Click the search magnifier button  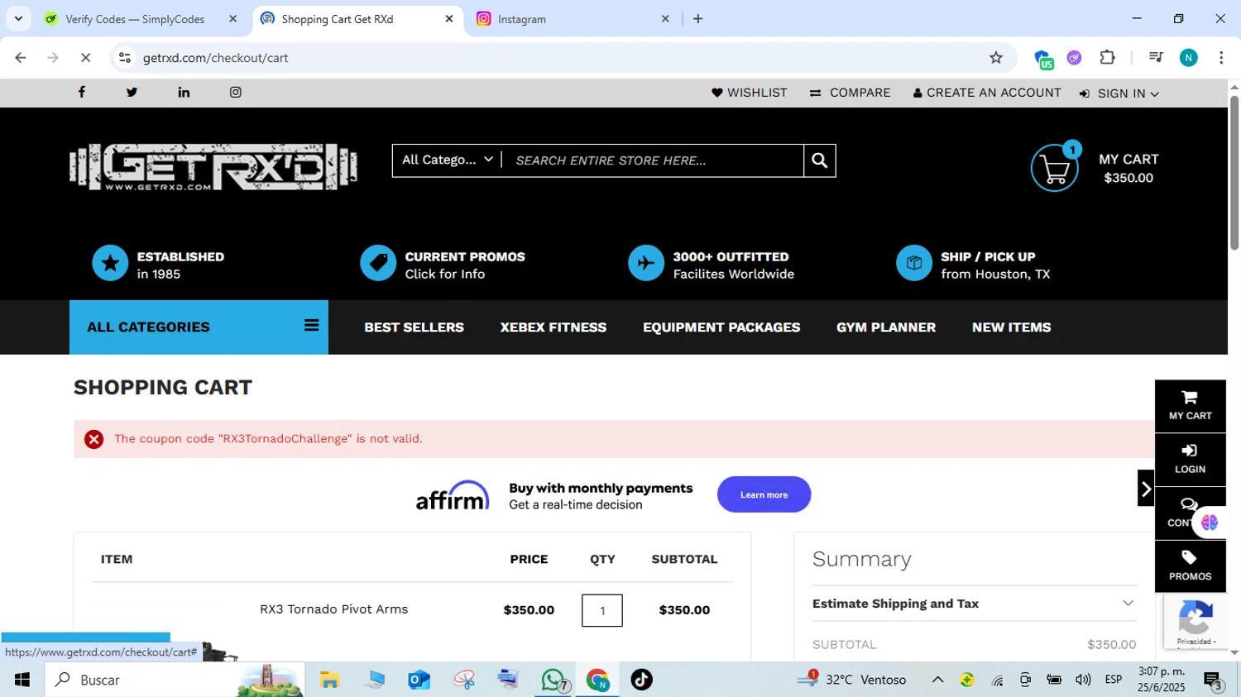(x=819, y=160)
